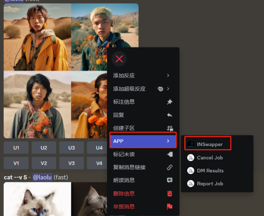Open the APP submenu entry
The width and height of the screenshot is (264, 216).
click(x=143, y=141)
